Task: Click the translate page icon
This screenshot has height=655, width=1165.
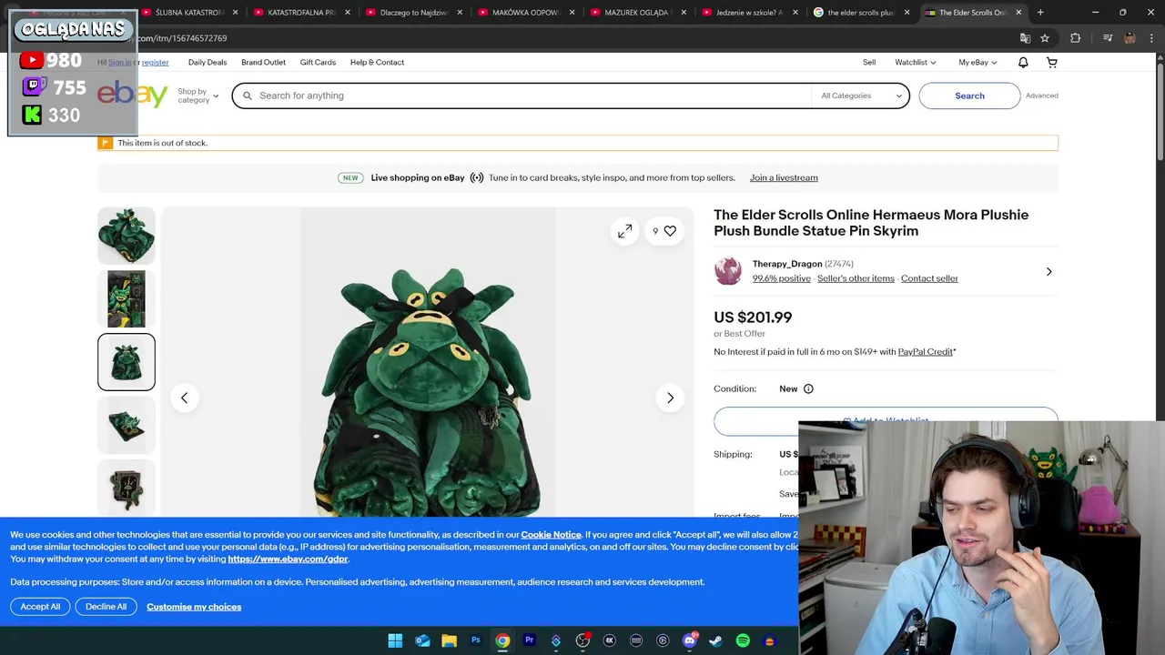Action: 1025,38
